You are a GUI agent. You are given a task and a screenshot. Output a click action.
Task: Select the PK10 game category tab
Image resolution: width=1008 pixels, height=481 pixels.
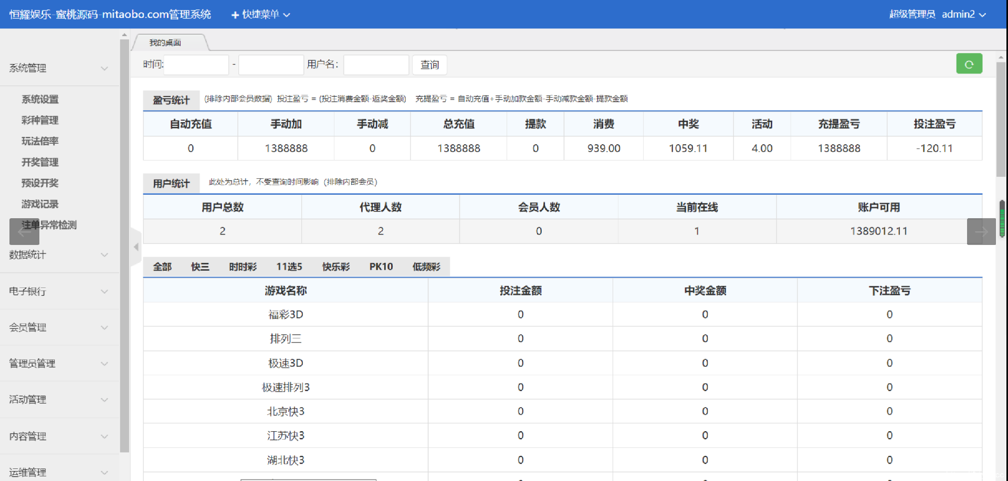click(381, 267)
